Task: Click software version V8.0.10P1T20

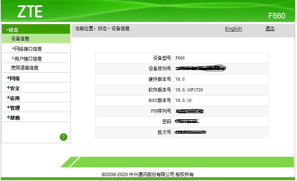Action: click(x=189, y=90)
